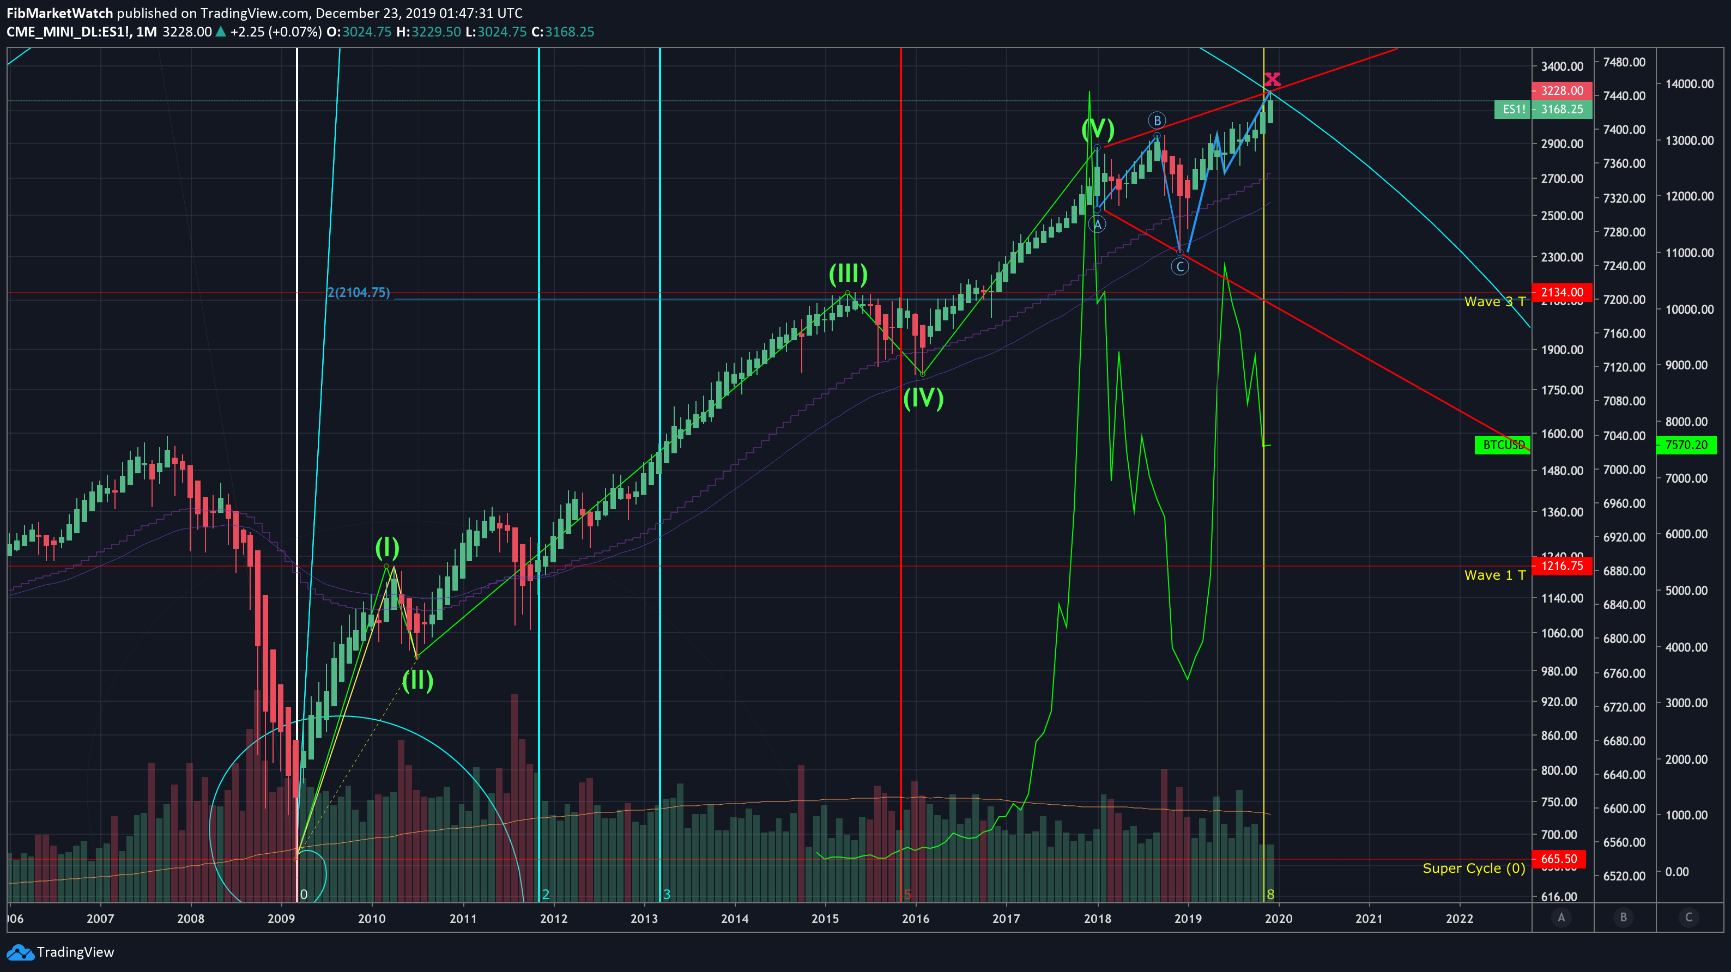Click the 2009 time axis label

(x=281, y=918)
